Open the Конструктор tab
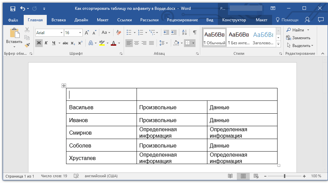This screenshot has height=183, width=328. tap(234, 20)
